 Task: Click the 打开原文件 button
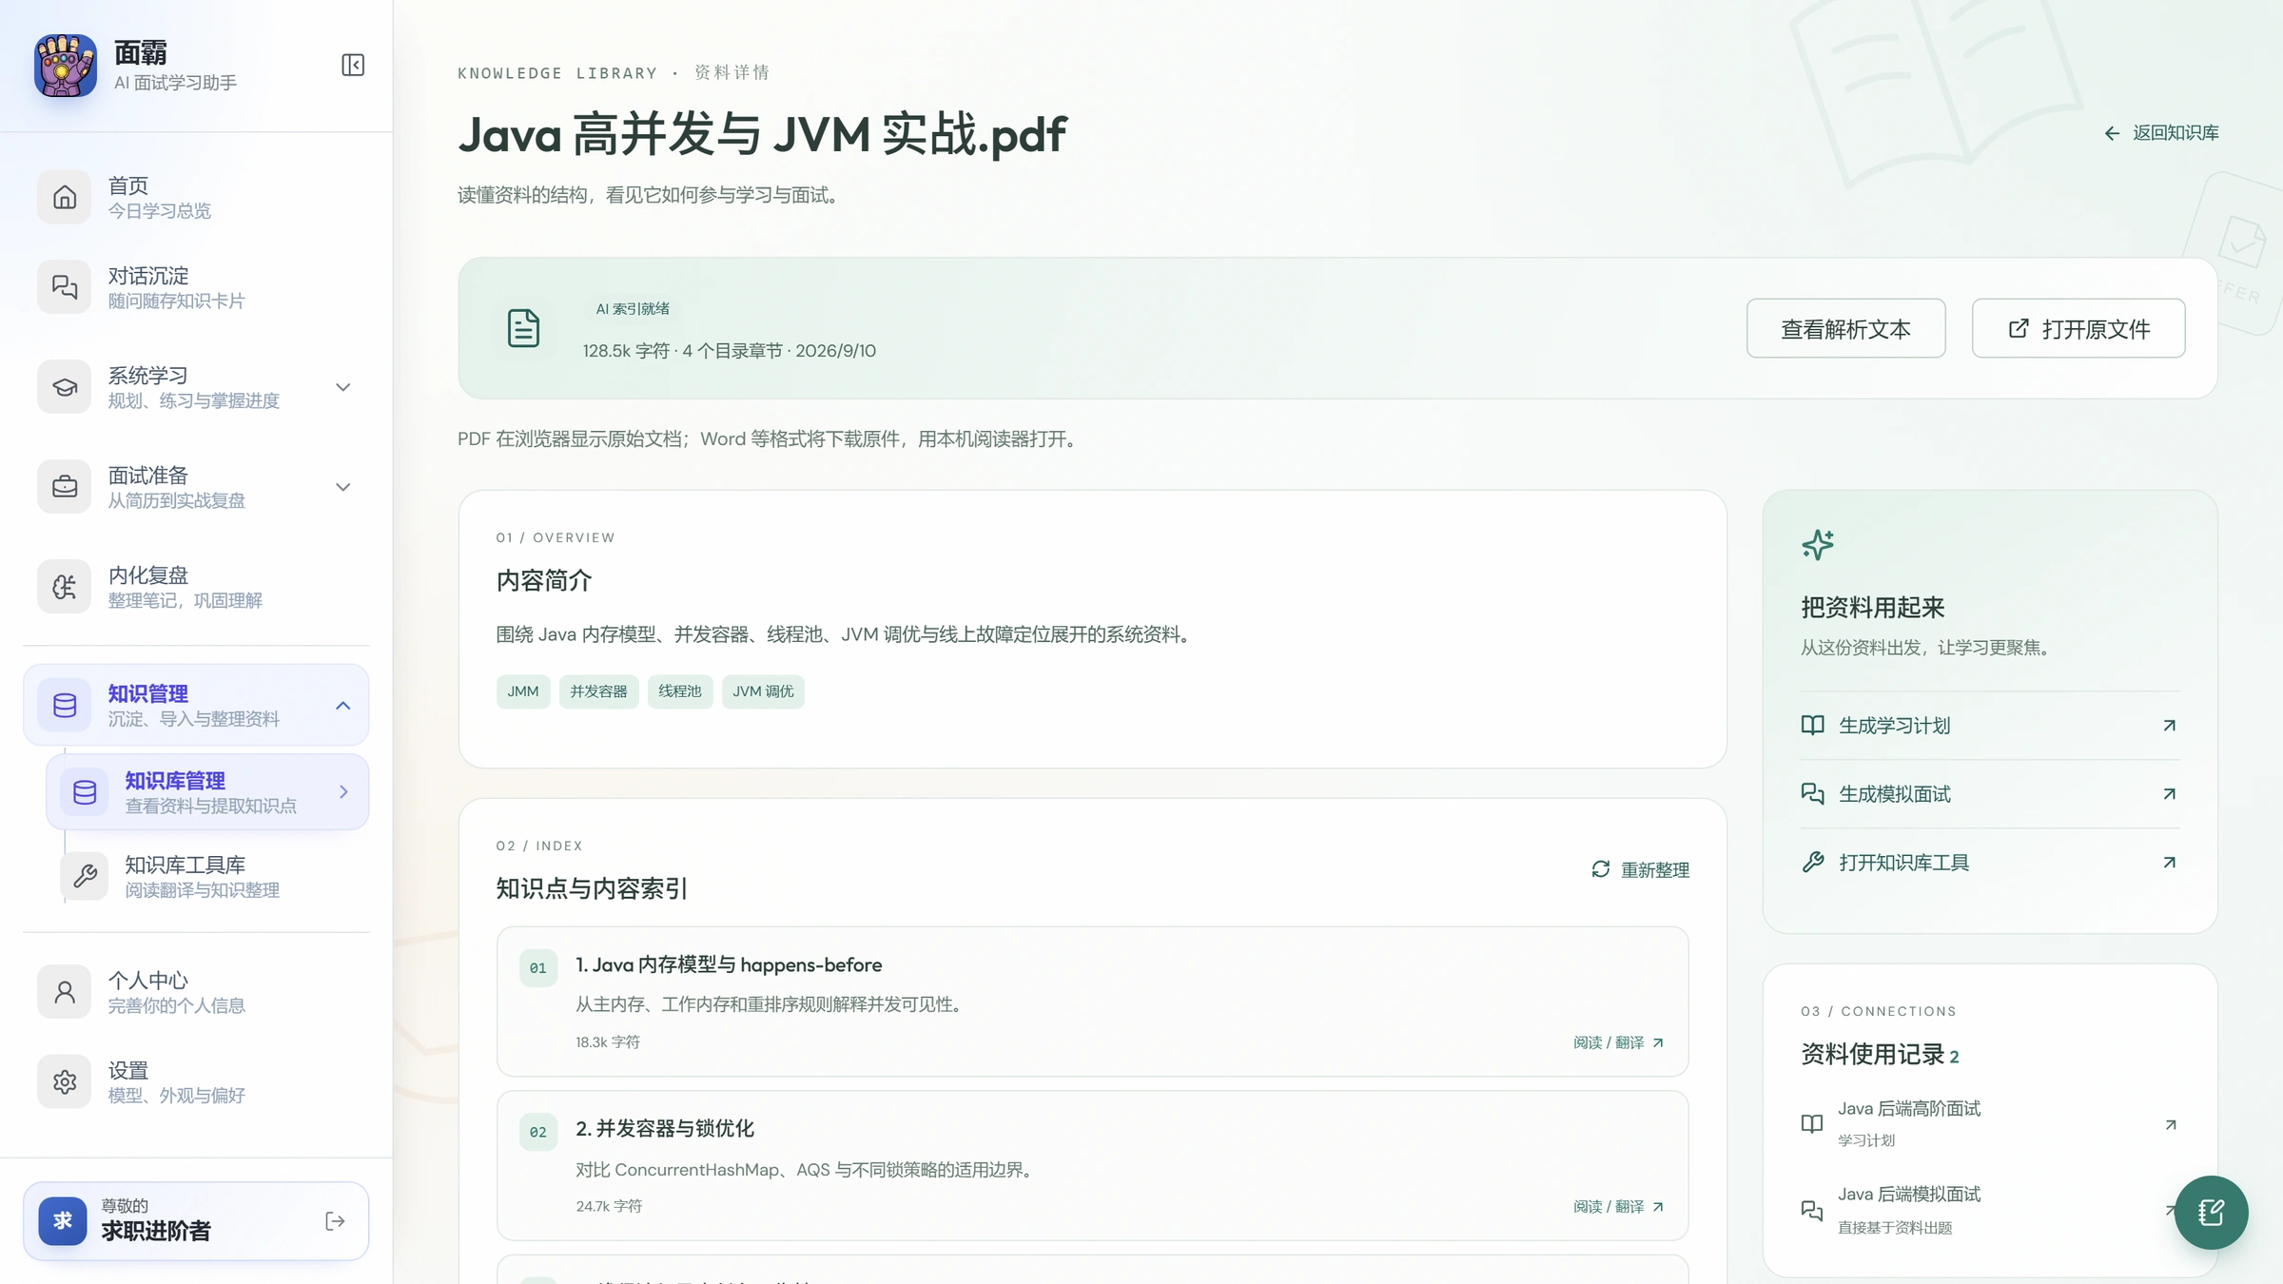2078,328
